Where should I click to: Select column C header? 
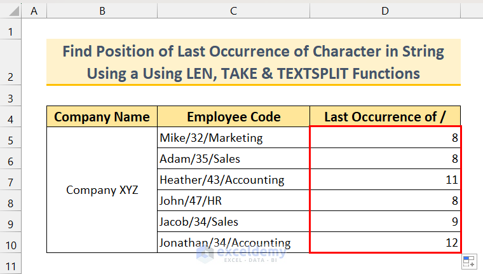click(x=234, y=10)
